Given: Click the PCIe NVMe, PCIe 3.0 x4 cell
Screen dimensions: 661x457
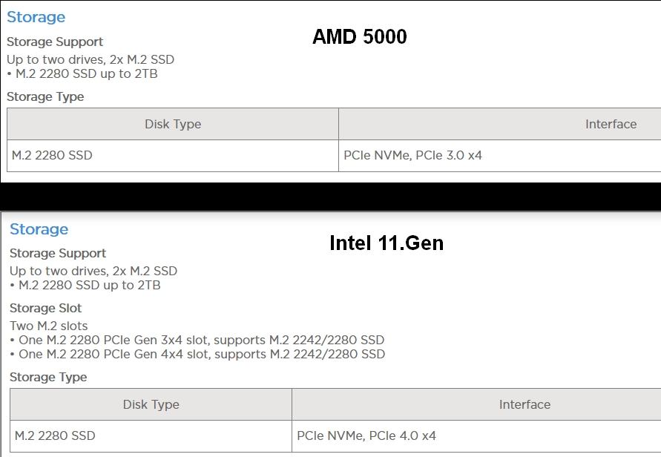Looking at the screenshot, I should pyautogui.click(x=500, y=156).
